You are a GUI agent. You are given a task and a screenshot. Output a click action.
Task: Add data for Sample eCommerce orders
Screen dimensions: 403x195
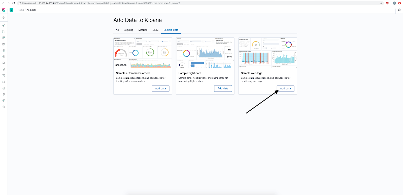(x=161, y=88)
